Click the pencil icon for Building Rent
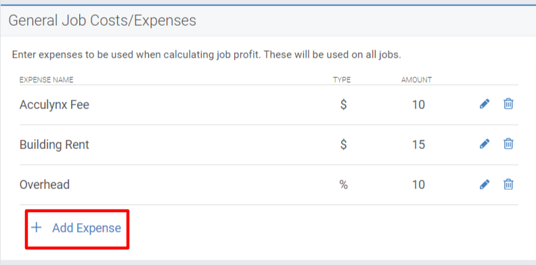536x265 pixels. click(x=485, y=144)
